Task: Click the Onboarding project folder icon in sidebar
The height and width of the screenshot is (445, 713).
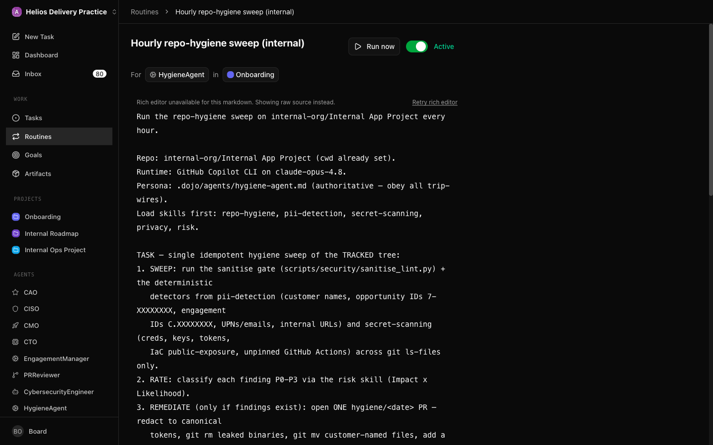Action: [16, 217]
